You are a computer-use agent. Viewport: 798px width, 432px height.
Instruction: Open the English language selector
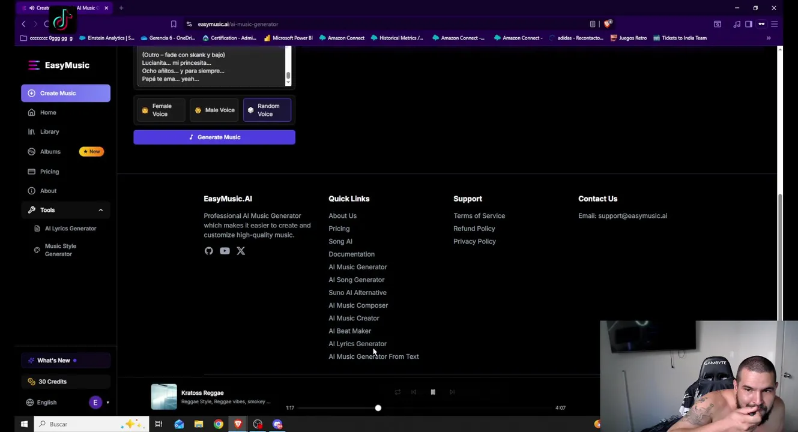pyautogui.click(x=42, y=403)
